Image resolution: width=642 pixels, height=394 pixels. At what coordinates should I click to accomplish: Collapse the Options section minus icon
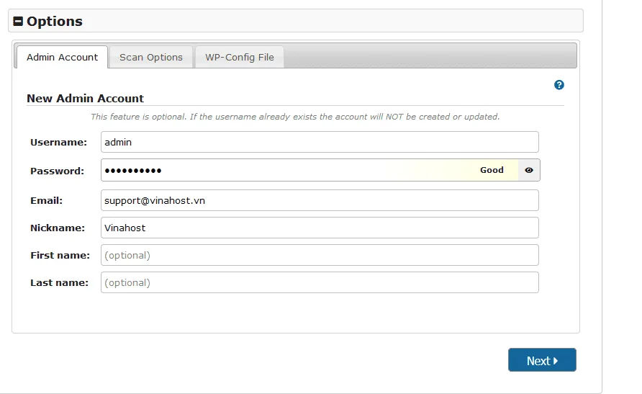tap(18, 22)
